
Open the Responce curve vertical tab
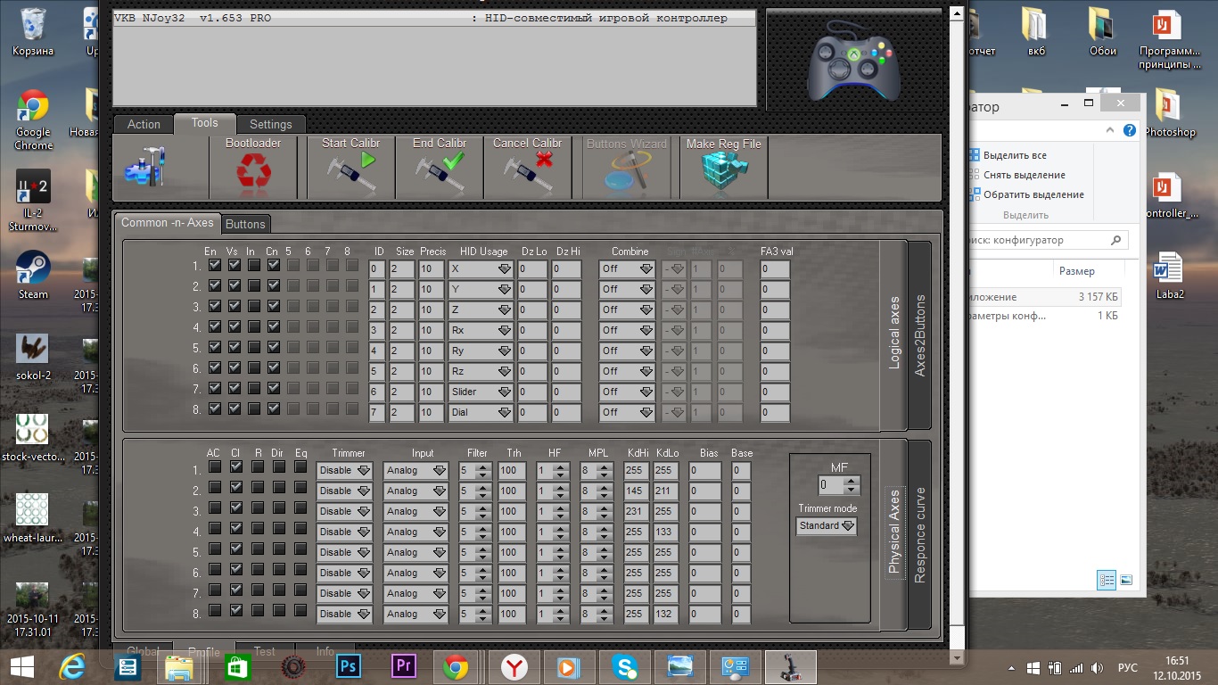pos(920,535)
